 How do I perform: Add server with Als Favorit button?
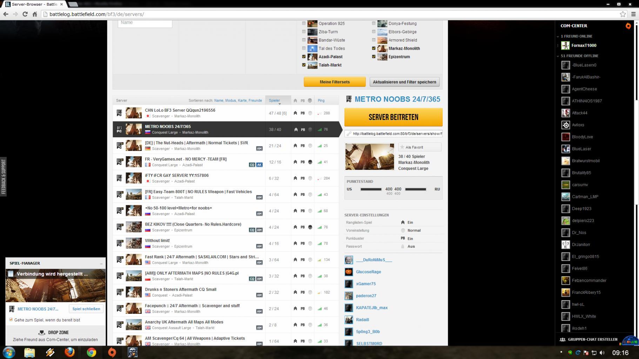[420, 147]
